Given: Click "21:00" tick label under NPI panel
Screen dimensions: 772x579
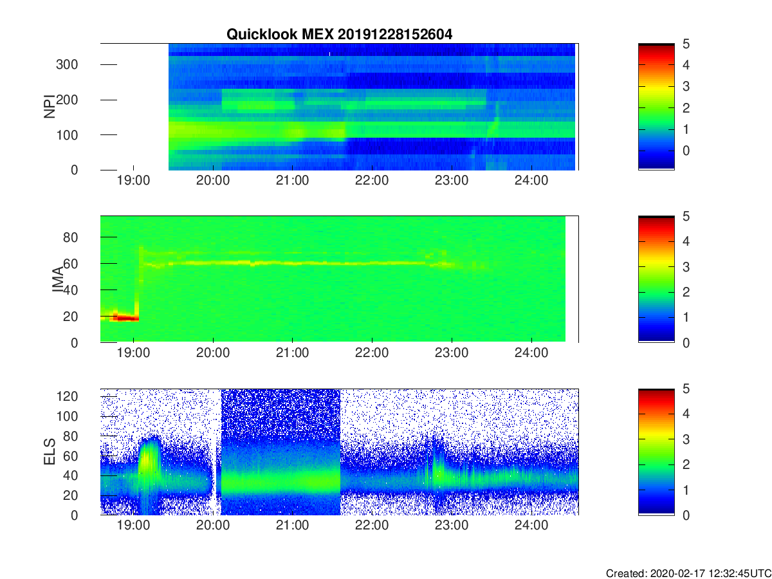Looking at the screenshot, I should point(293,181).
